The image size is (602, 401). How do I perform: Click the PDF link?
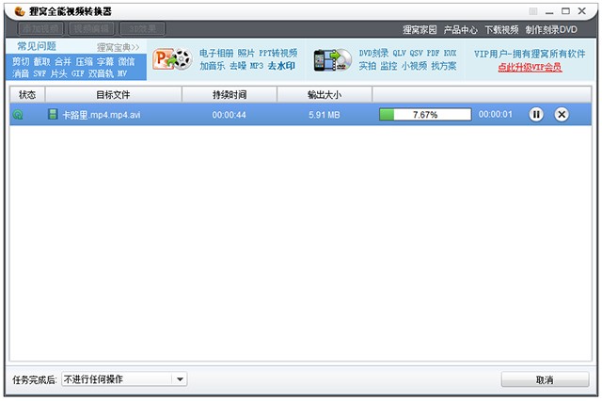433,53
